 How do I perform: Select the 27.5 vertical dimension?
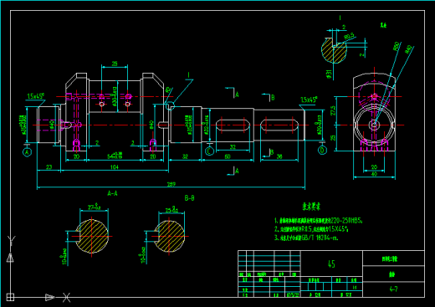coord(333,110)
